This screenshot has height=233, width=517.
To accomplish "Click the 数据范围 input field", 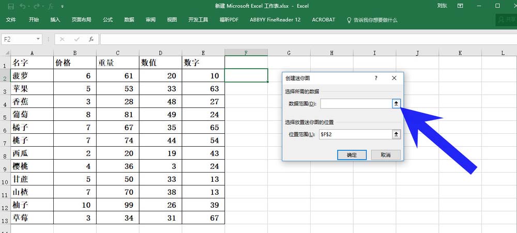I will [x=356, y=103].
